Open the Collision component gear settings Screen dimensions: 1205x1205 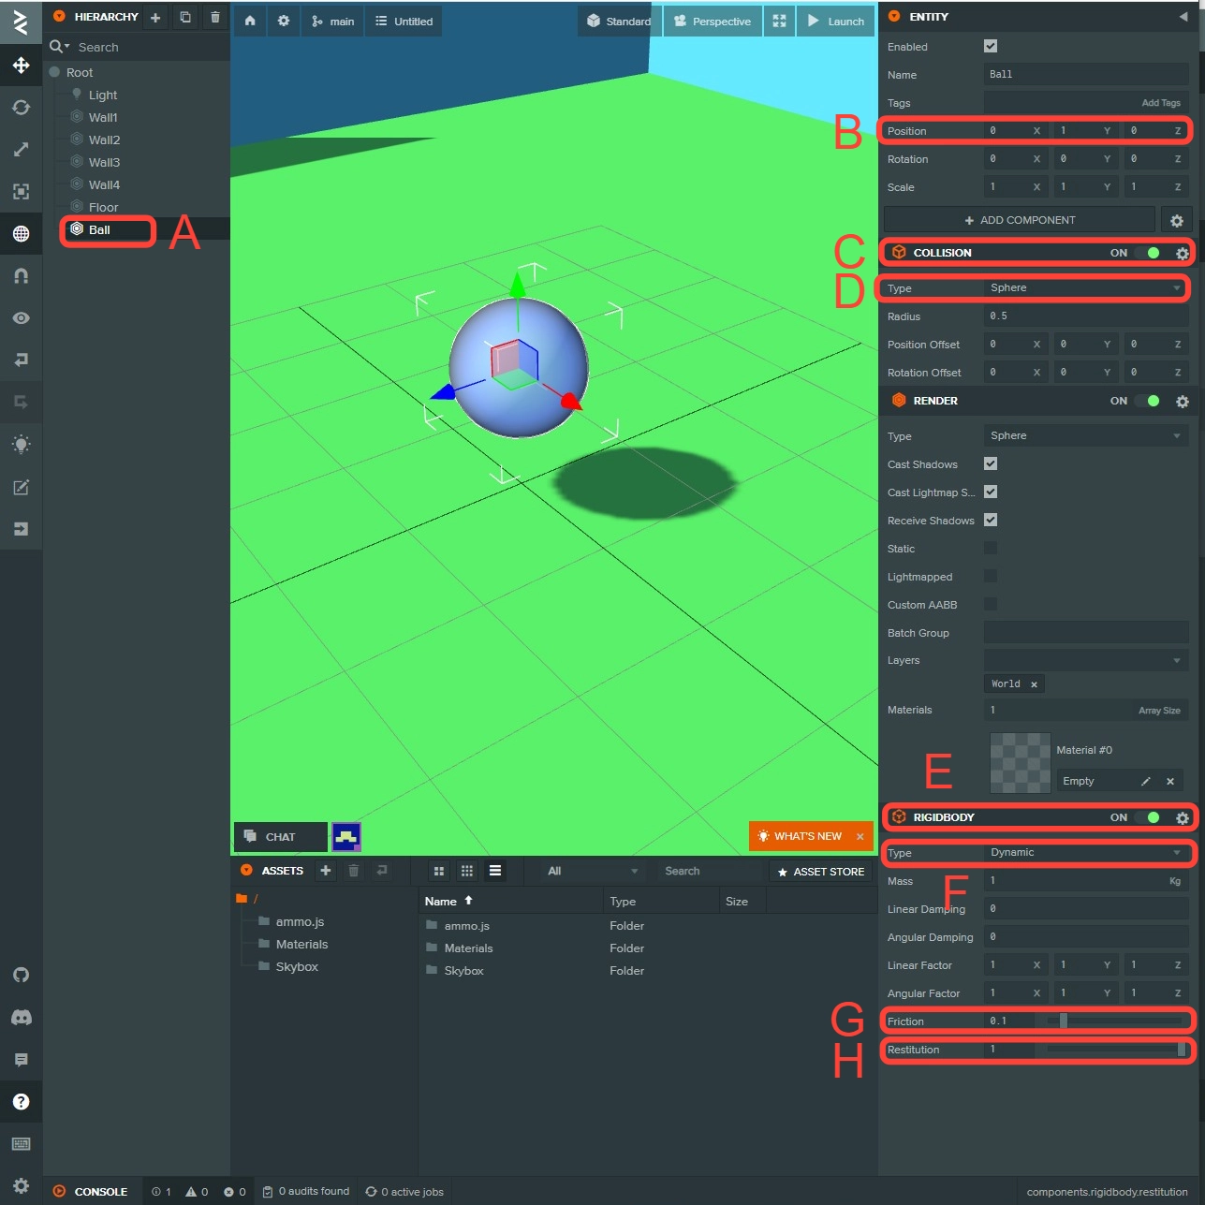pyautogui.click(x=1182, y=253)
